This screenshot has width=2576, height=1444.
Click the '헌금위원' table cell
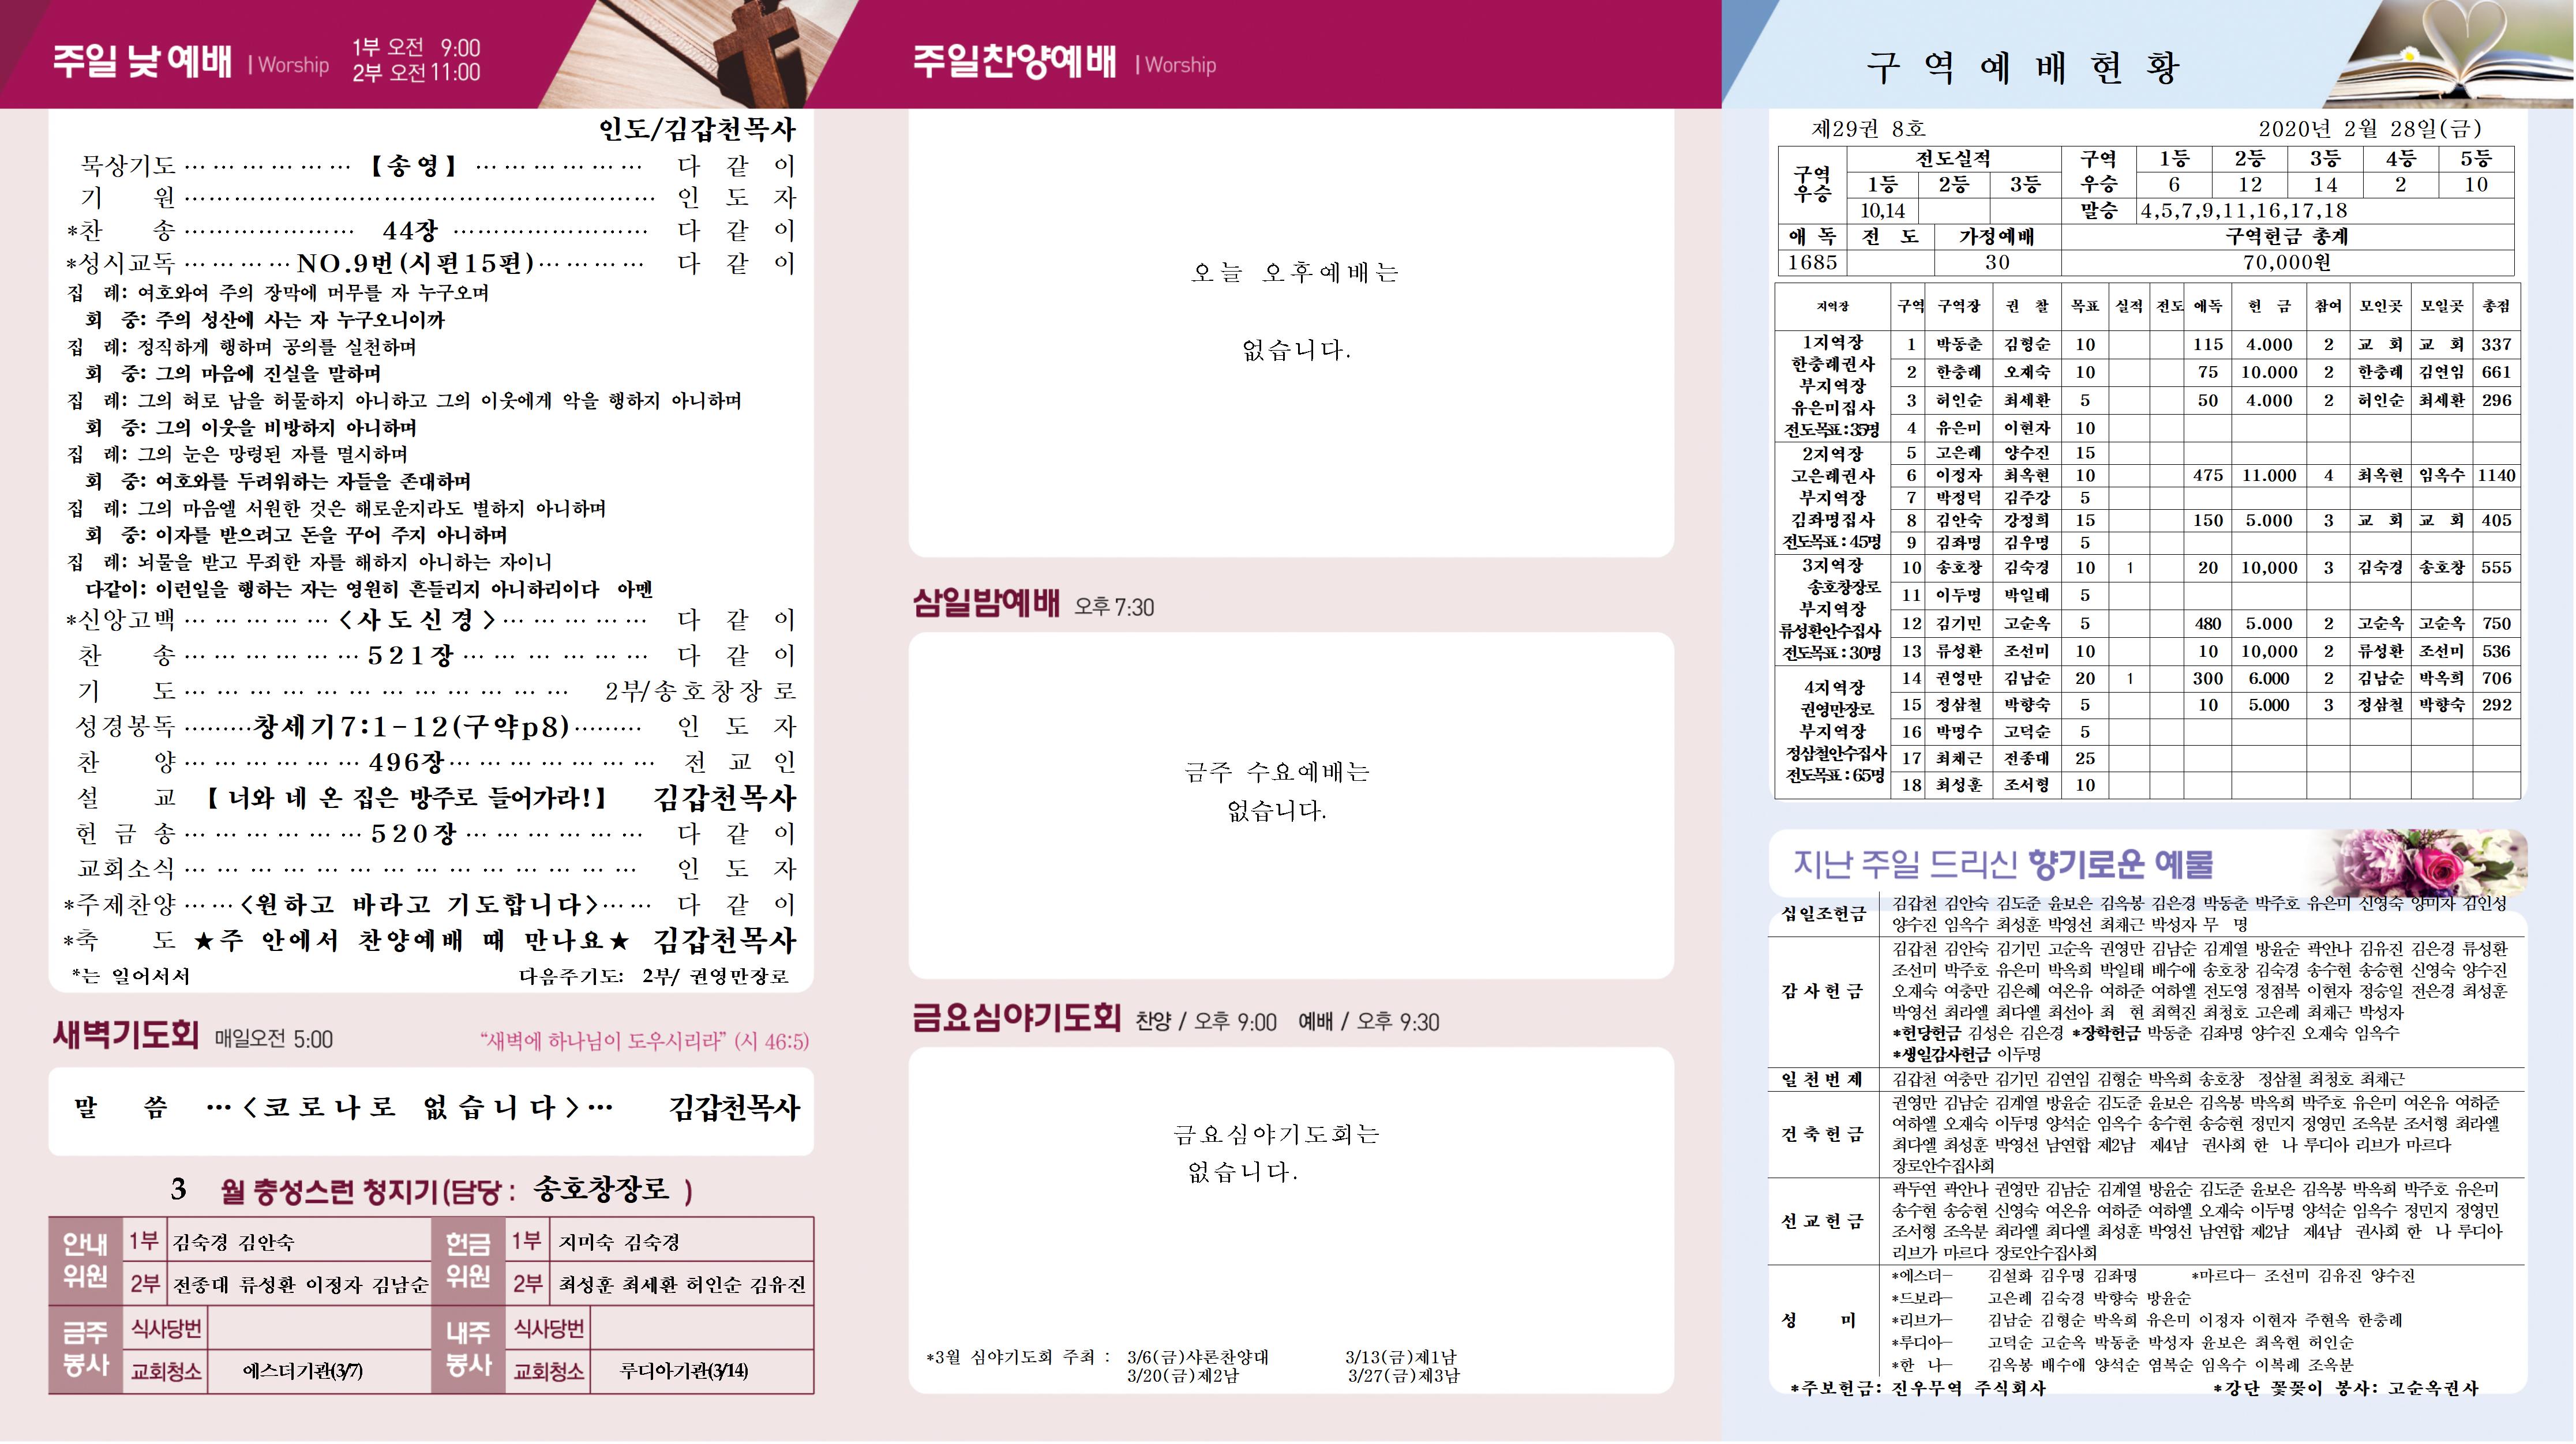469,1261
